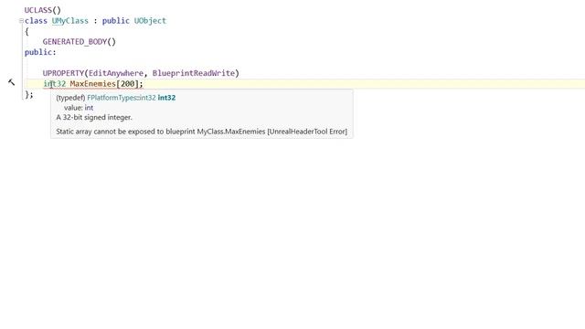Screen dimensions: 585x329
Task: Click the 'public' inheritance keyword before UObject
Action: [116, 21]
